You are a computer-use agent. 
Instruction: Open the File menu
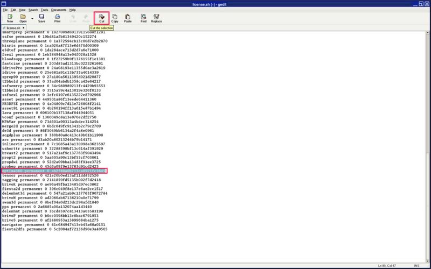point(5,10)
